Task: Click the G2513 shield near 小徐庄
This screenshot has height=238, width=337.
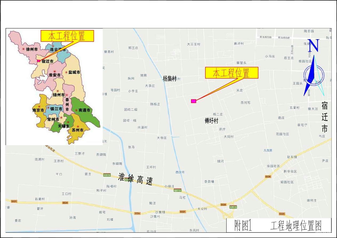Action: [177, 190]
